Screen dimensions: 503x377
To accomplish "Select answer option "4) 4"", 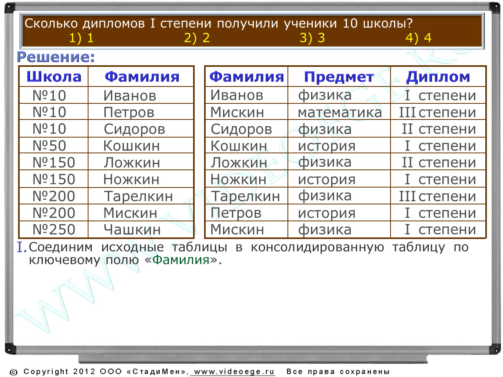I will [x=418, y=38].
